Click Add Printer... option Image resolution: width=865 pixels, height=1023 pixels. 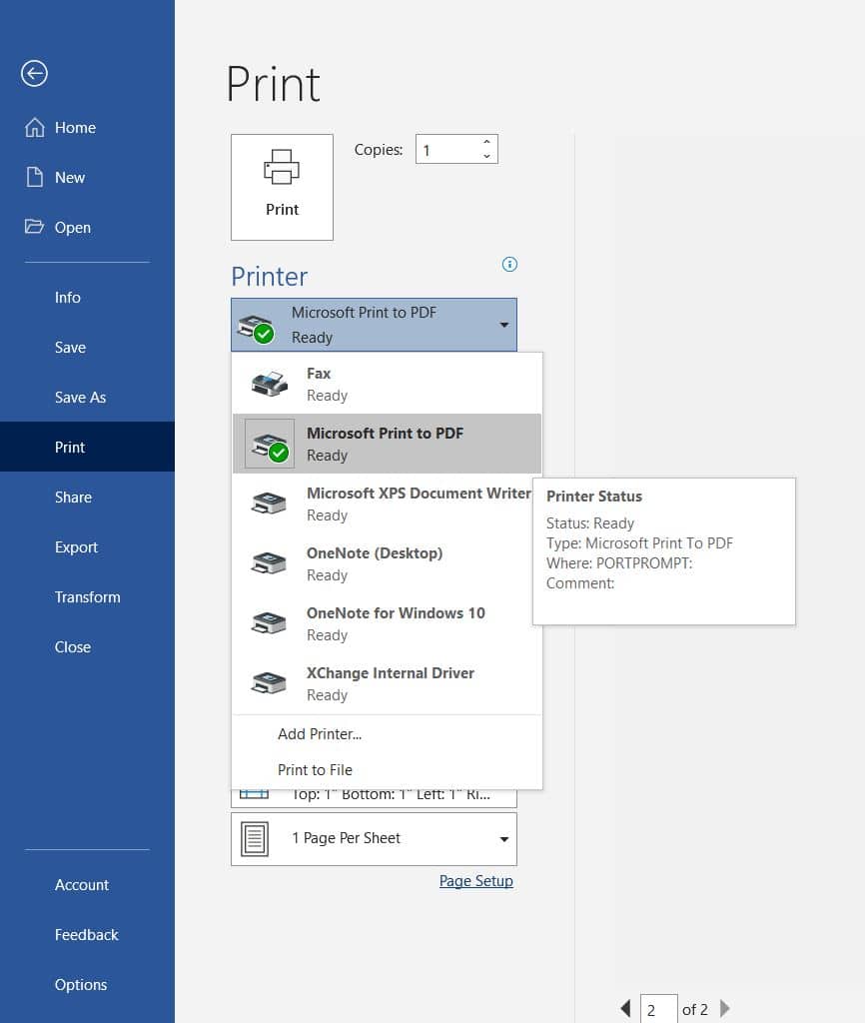click(x=387, y=734)
